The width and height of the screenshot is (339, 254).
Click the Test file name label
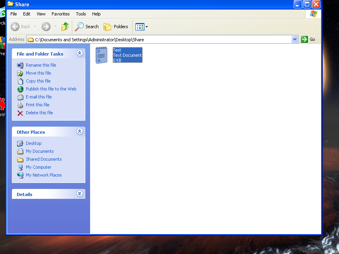coord(117,50)
